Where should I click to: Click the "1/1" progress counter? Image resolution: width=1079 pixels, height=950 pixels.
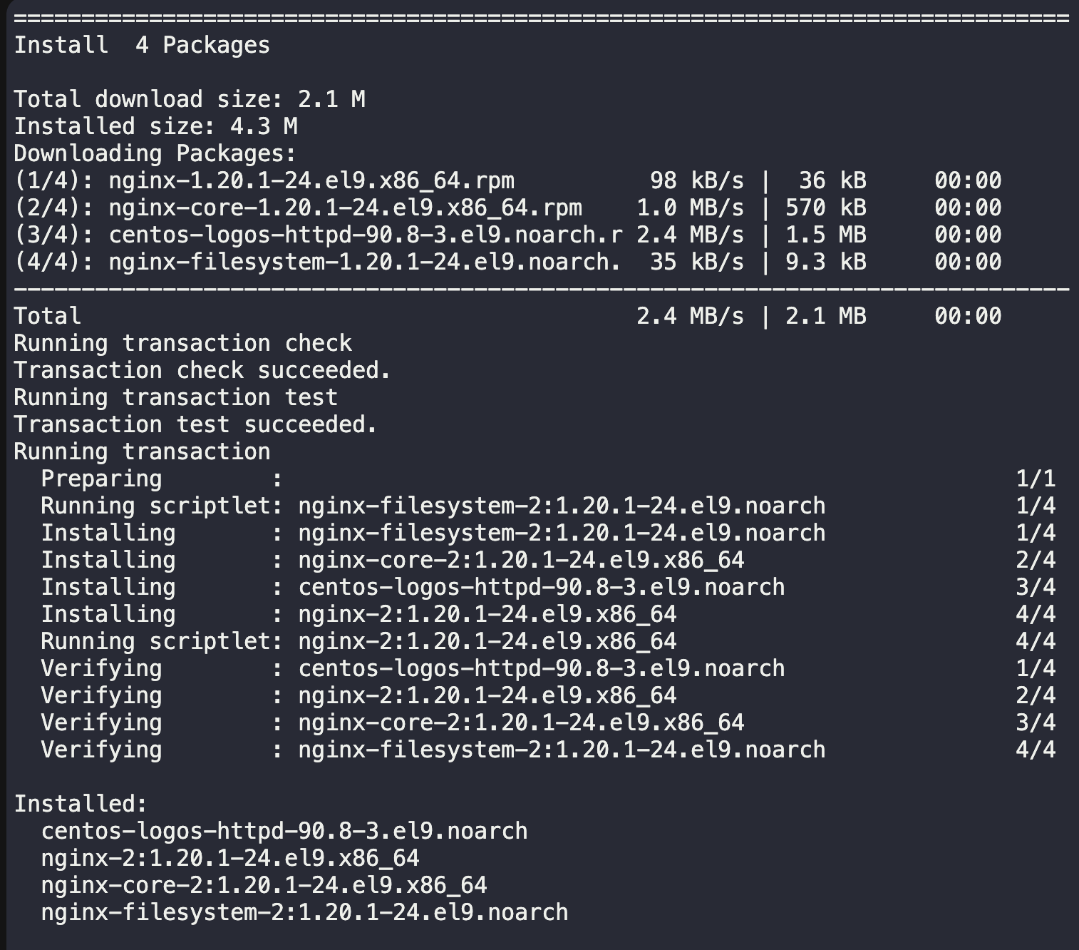tap(1035, 479)
